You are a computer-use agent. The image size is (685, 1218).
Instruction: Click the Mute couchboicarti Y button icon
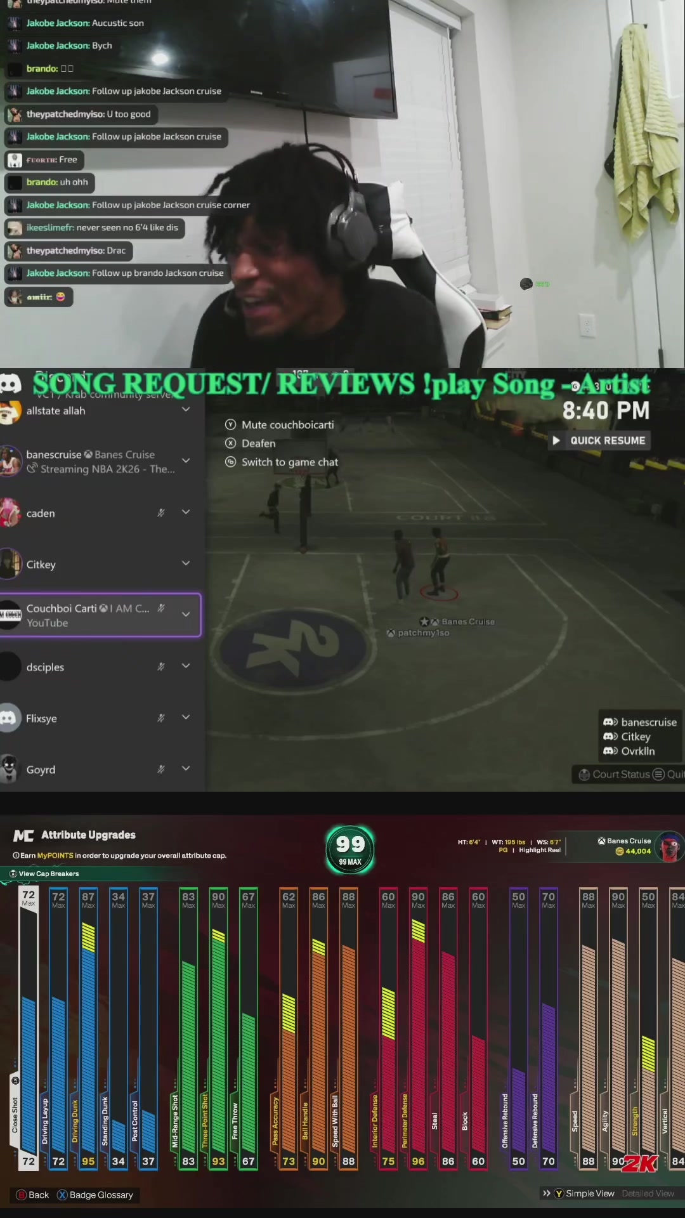[230, 424]
